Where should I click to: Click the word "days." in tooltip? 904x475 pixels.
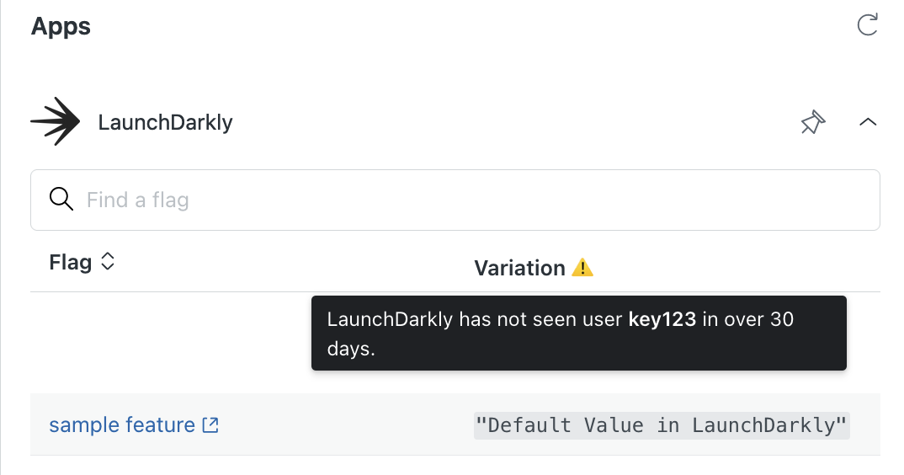tap(350, 349)
